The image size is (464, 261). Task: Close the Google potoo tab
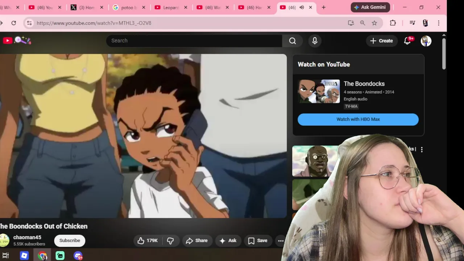coord(144,7)
